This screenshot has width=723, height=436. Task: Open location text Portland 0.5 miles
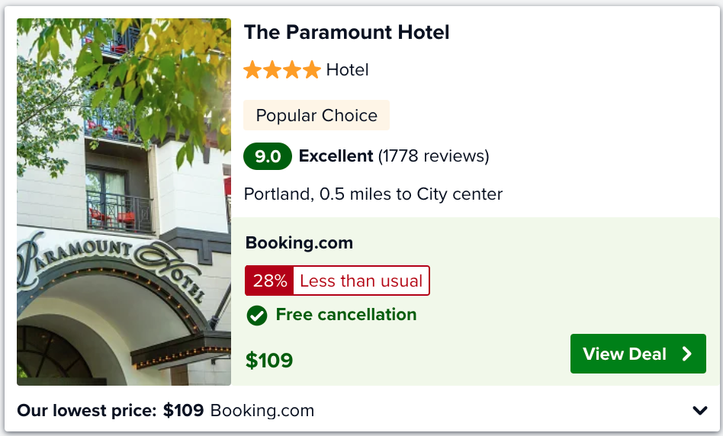[373, 194]
